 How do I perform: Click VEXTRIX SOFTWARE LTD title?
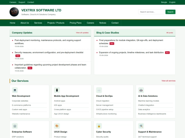[41, 10]
